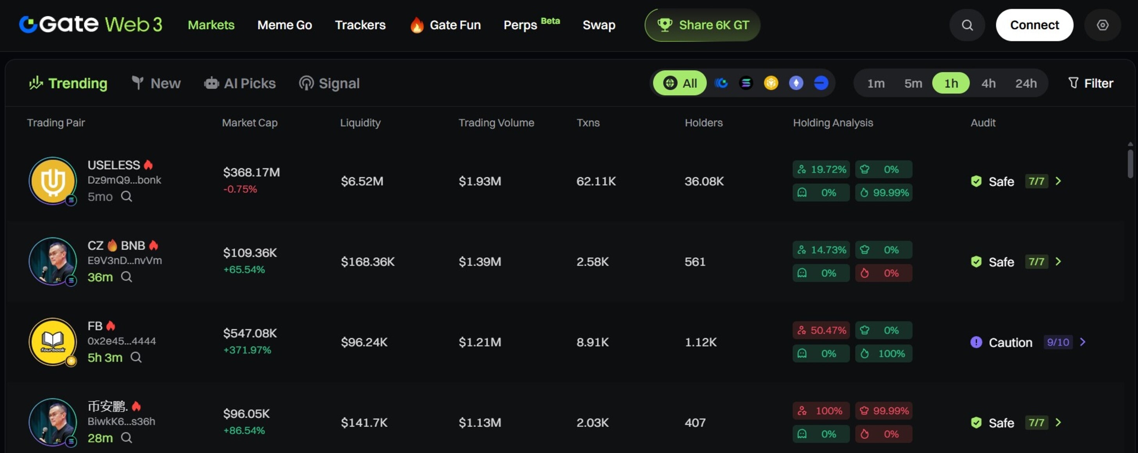
Task: Open the Filter options
Action: point(1090,83)
